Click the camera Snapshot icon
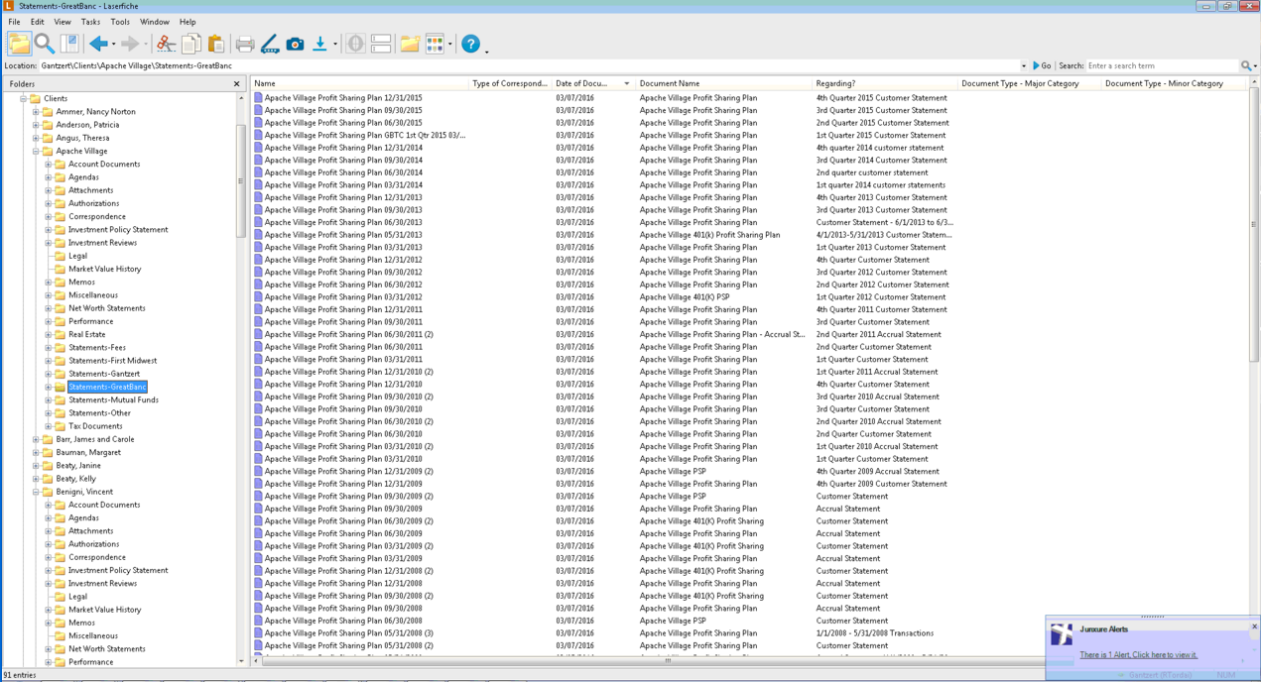The height and width of the screenshot is (682, 1261). [x=295, y=44]
